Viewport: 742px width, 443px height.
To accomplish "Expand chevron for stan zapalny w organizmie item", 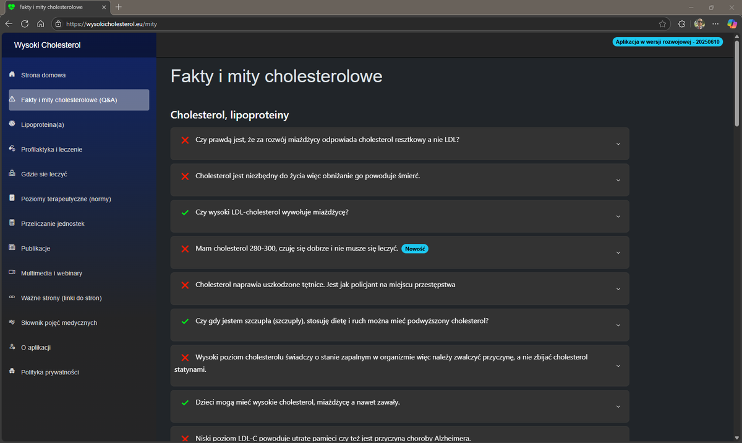I will tap(618, 366).
